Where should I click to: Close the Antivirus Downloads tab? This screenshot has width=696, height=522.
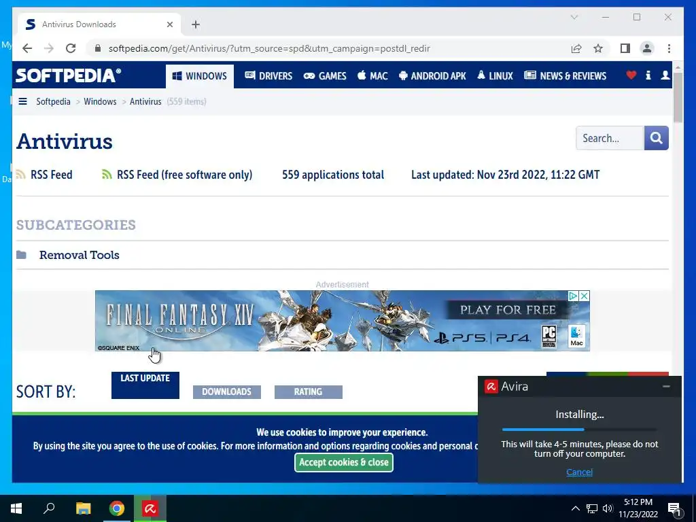[x=169, y=24]
